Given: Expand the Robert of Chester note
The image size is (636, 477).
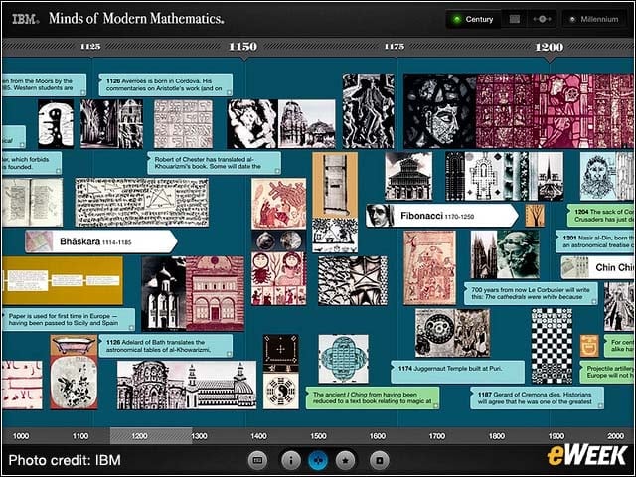Looking at the screenshot, I should (x=214, y=163).
